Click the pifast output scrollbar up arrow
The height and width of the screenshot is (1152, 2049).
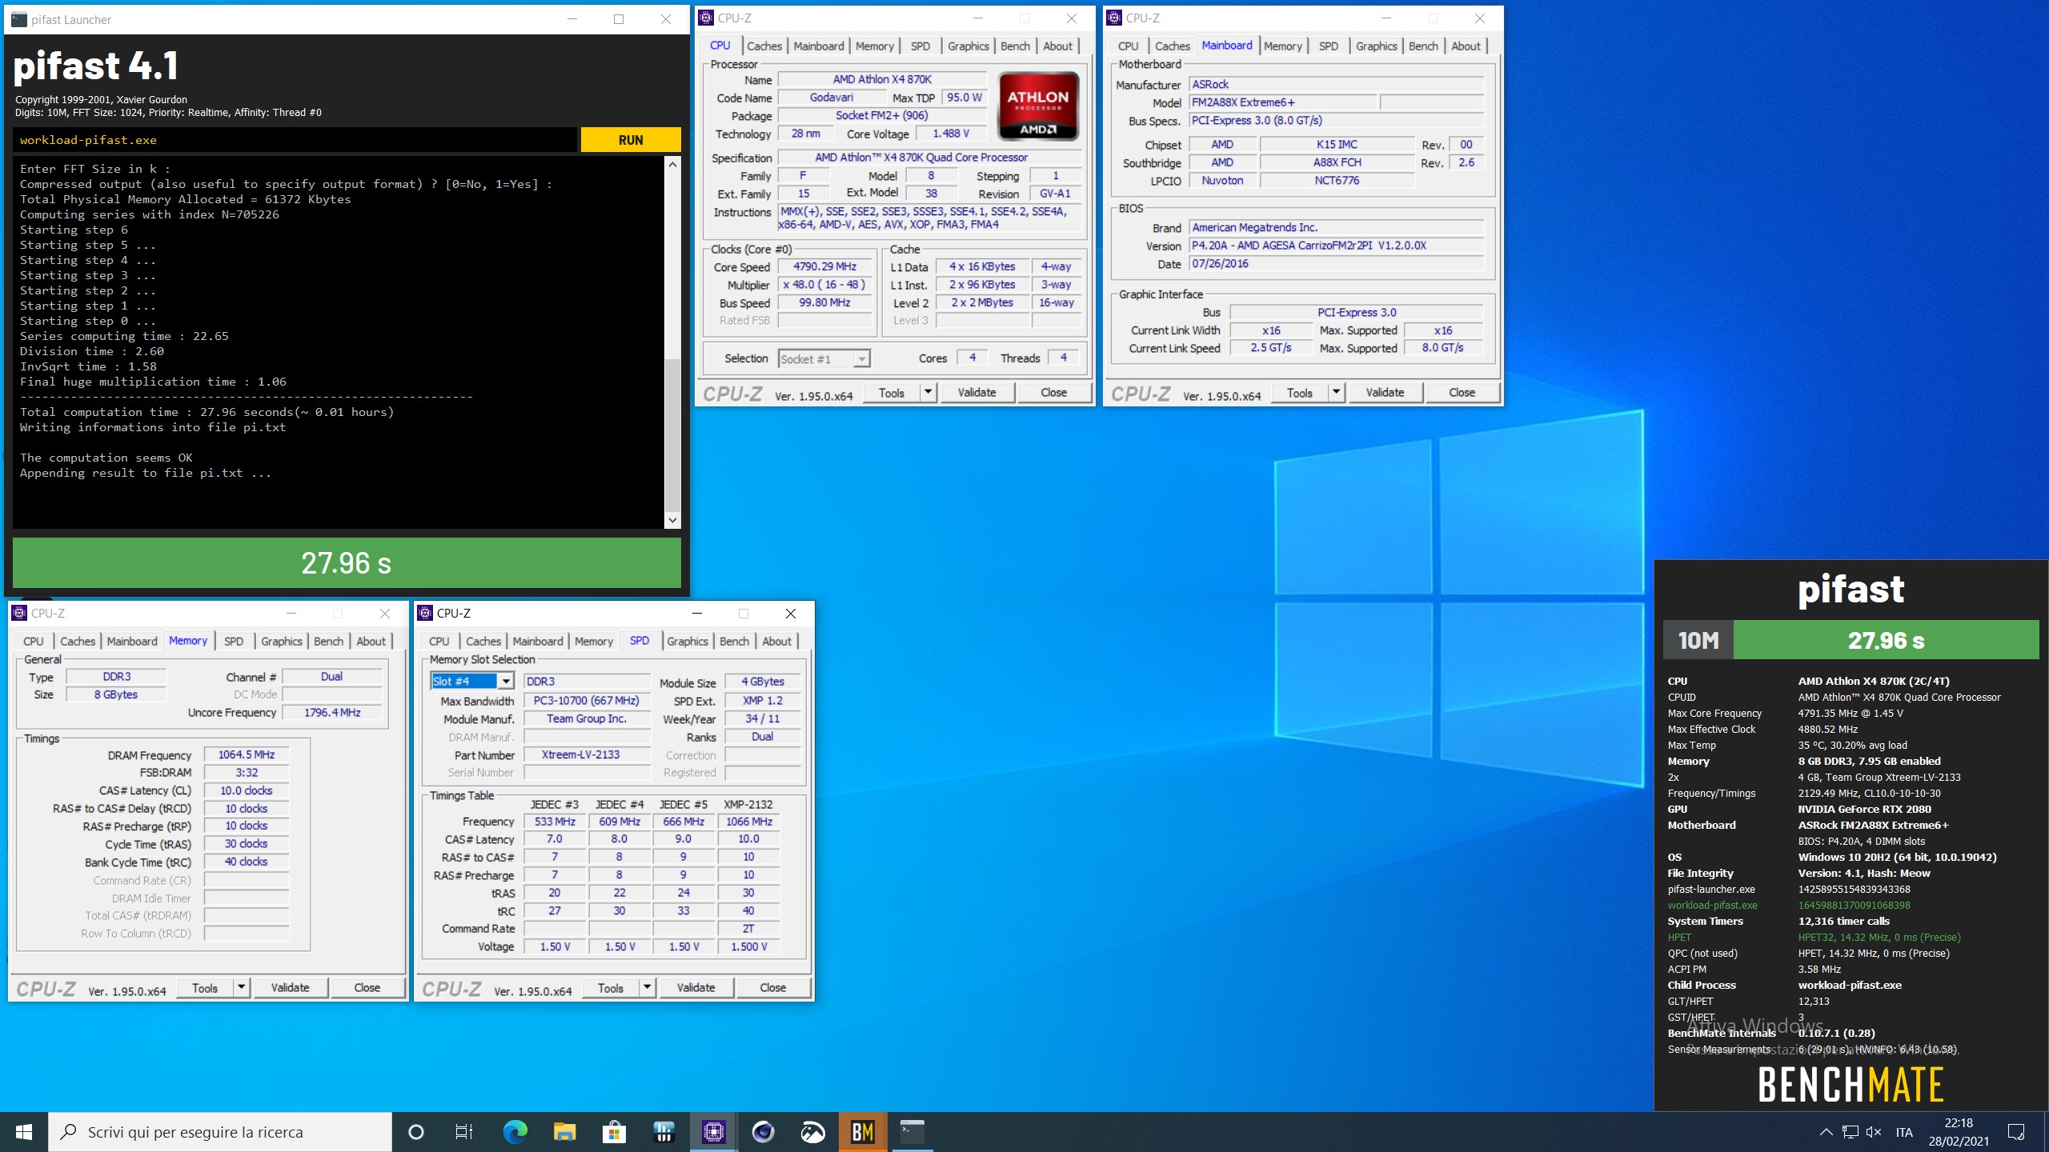click(672, 164)
